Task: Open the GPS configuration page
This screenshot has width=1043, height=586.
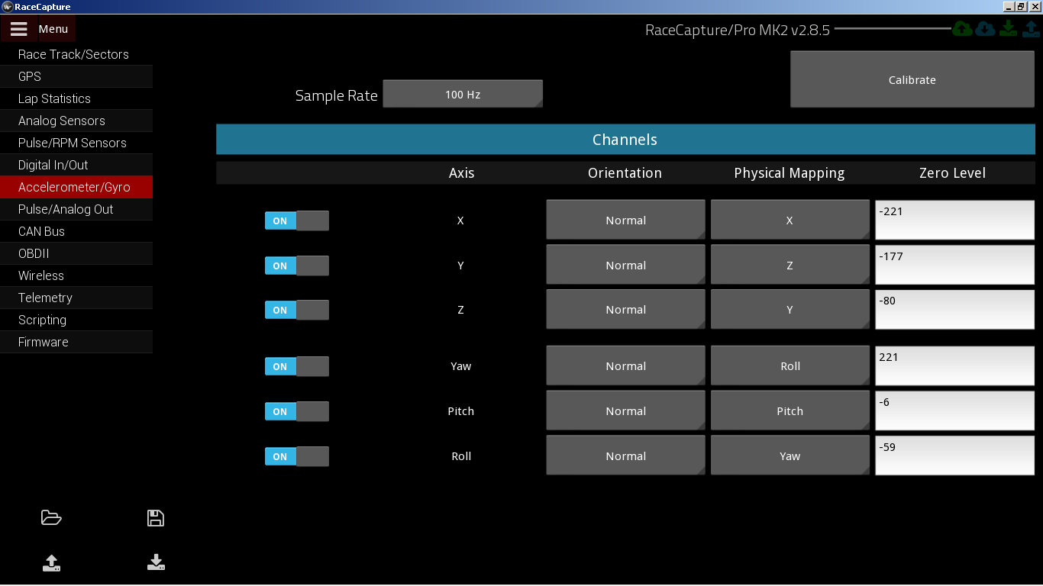Action: [76, 76]
